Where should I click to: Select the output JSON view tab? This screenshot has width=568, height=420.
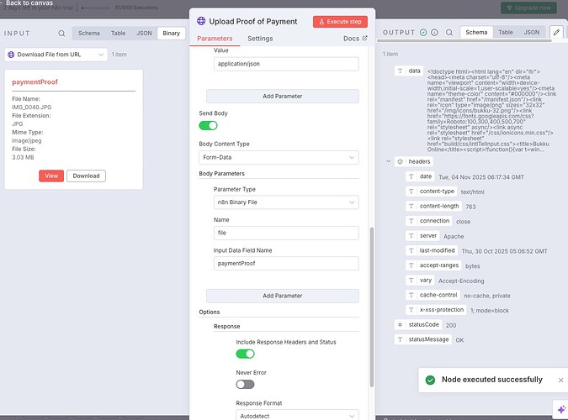(532, 32)
